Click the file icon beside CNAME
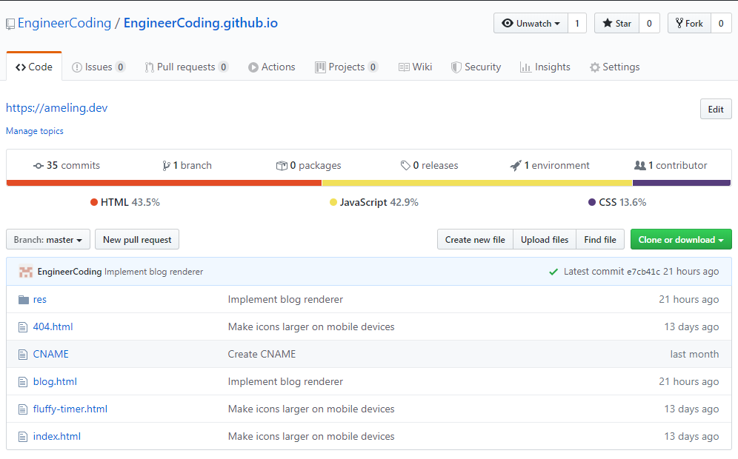The image size is (738, 459). (x=22, y=355)
